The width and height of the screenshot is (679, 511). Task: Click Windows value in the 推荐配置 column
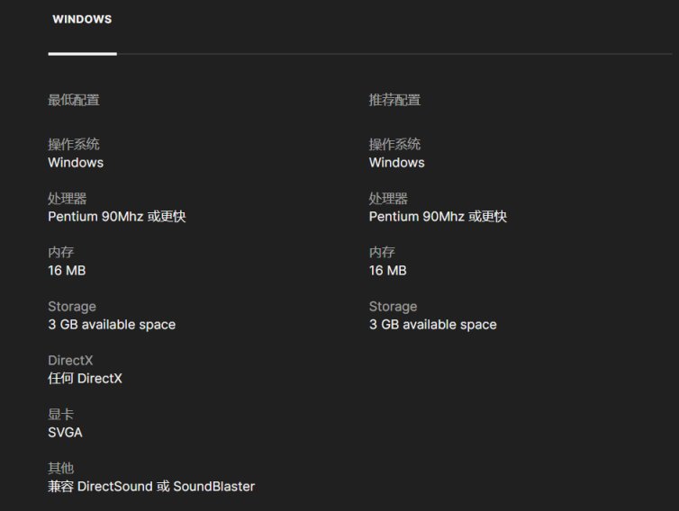(396, 163)
